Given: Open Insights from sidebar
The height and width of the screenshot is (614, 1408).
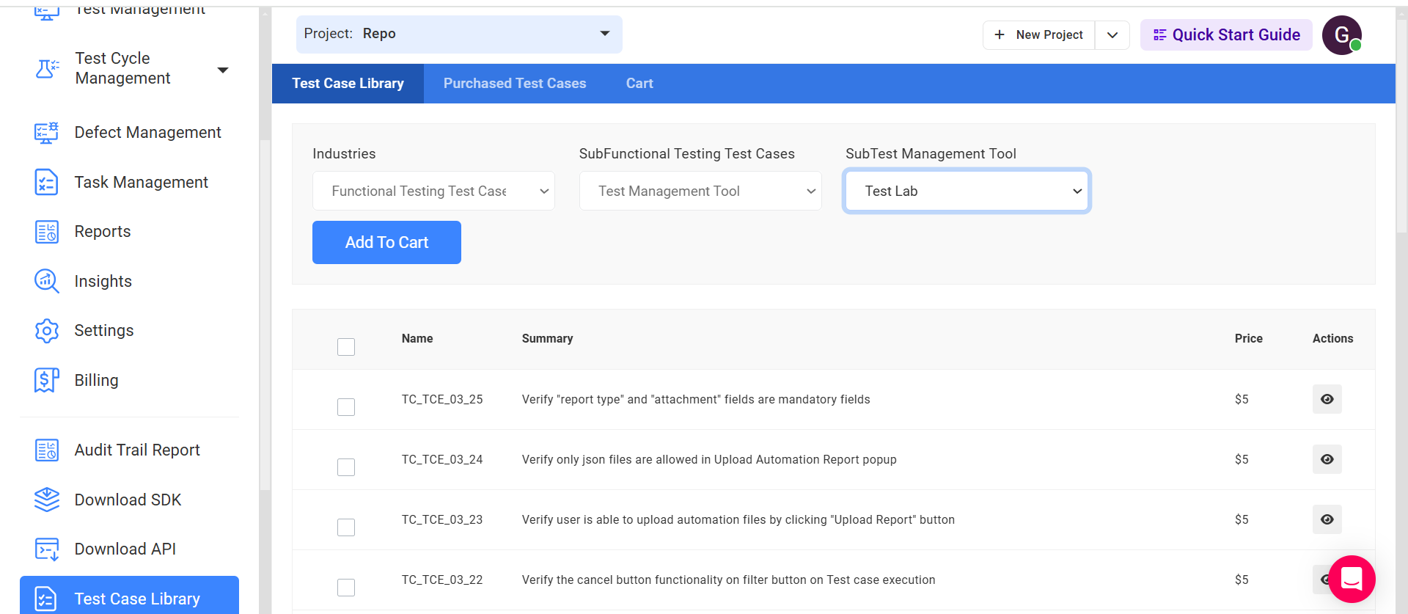Looking at the screenshot, I should (103, 281).
